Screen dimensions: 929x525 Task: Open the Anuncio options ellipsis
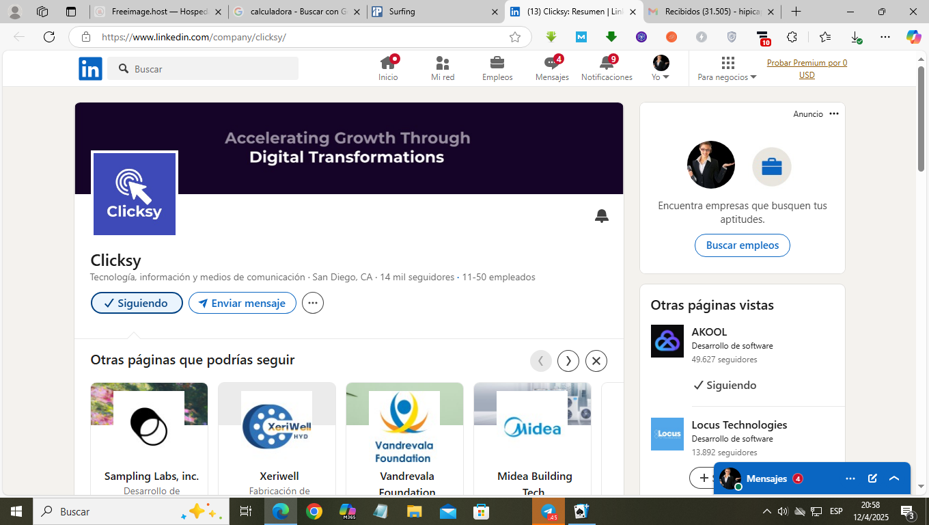coord(834,114)
